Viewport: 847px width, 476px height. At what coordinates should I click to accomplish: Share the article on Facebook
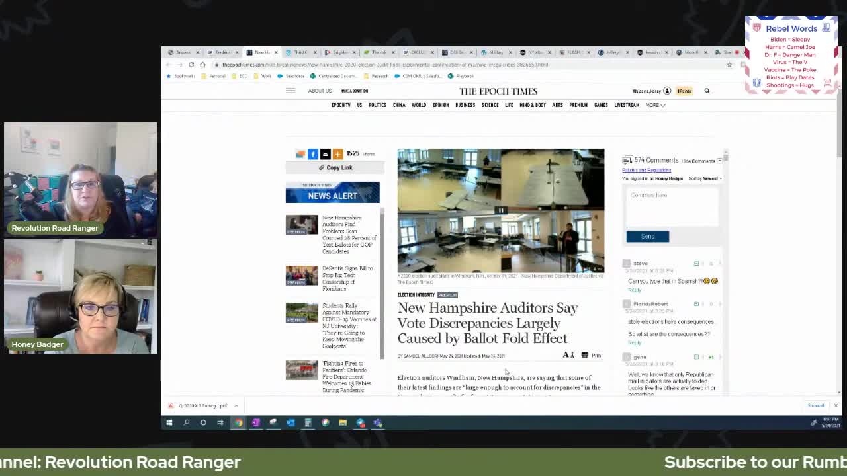pos(313,154)
